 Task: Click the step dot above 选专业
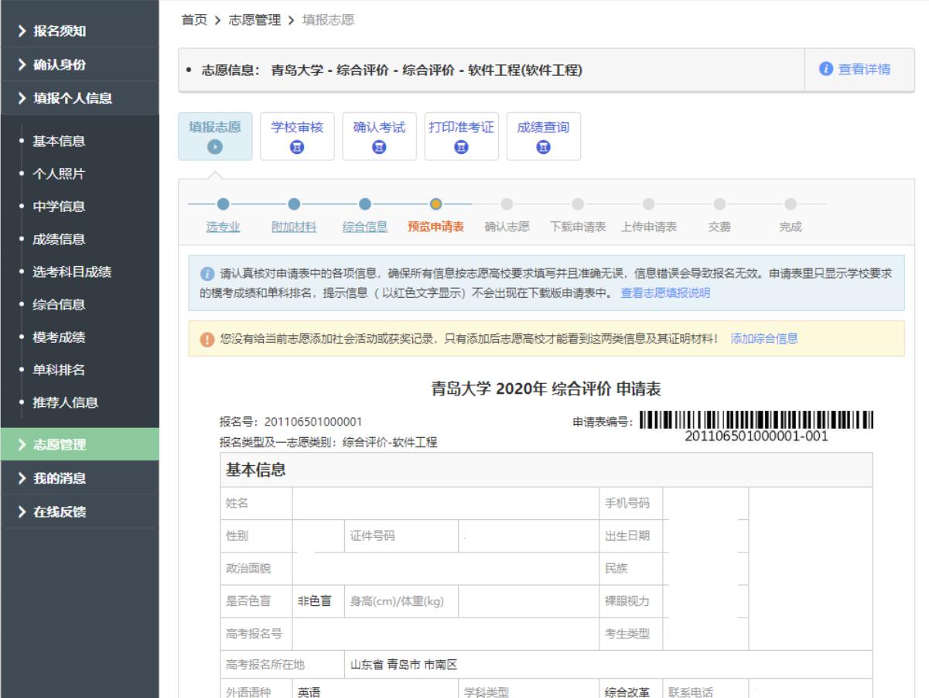(x=223, y=204)
